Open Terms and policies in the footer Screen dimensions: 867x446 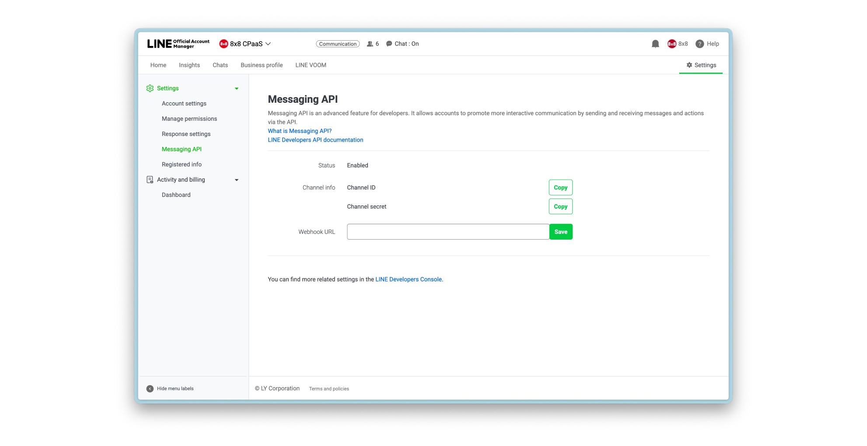[x=329, y=389]
